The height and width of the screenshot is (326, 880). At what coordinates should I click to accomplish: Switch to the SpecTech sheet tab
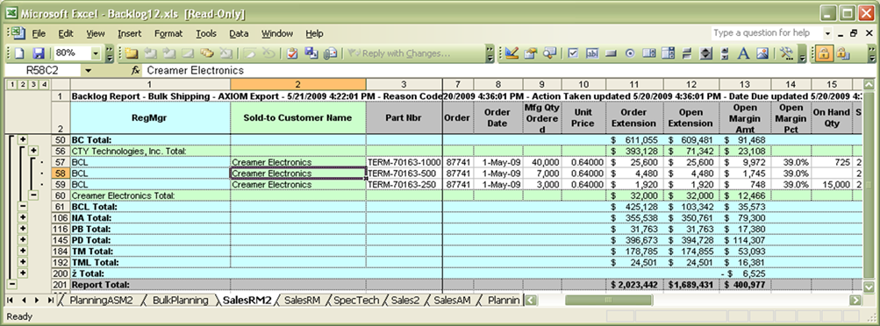[356, 301]
